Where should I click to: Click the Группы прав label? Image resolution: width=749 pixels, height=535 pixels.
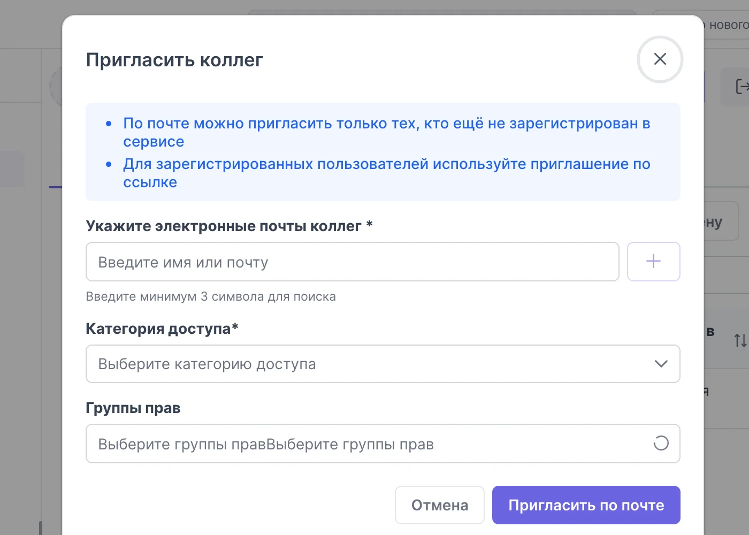click(133, 408)
